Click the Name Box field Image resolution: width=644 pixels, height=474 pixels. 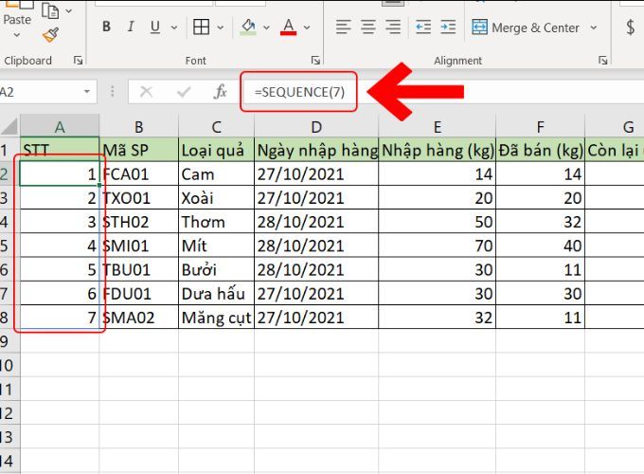coord(39,91)
